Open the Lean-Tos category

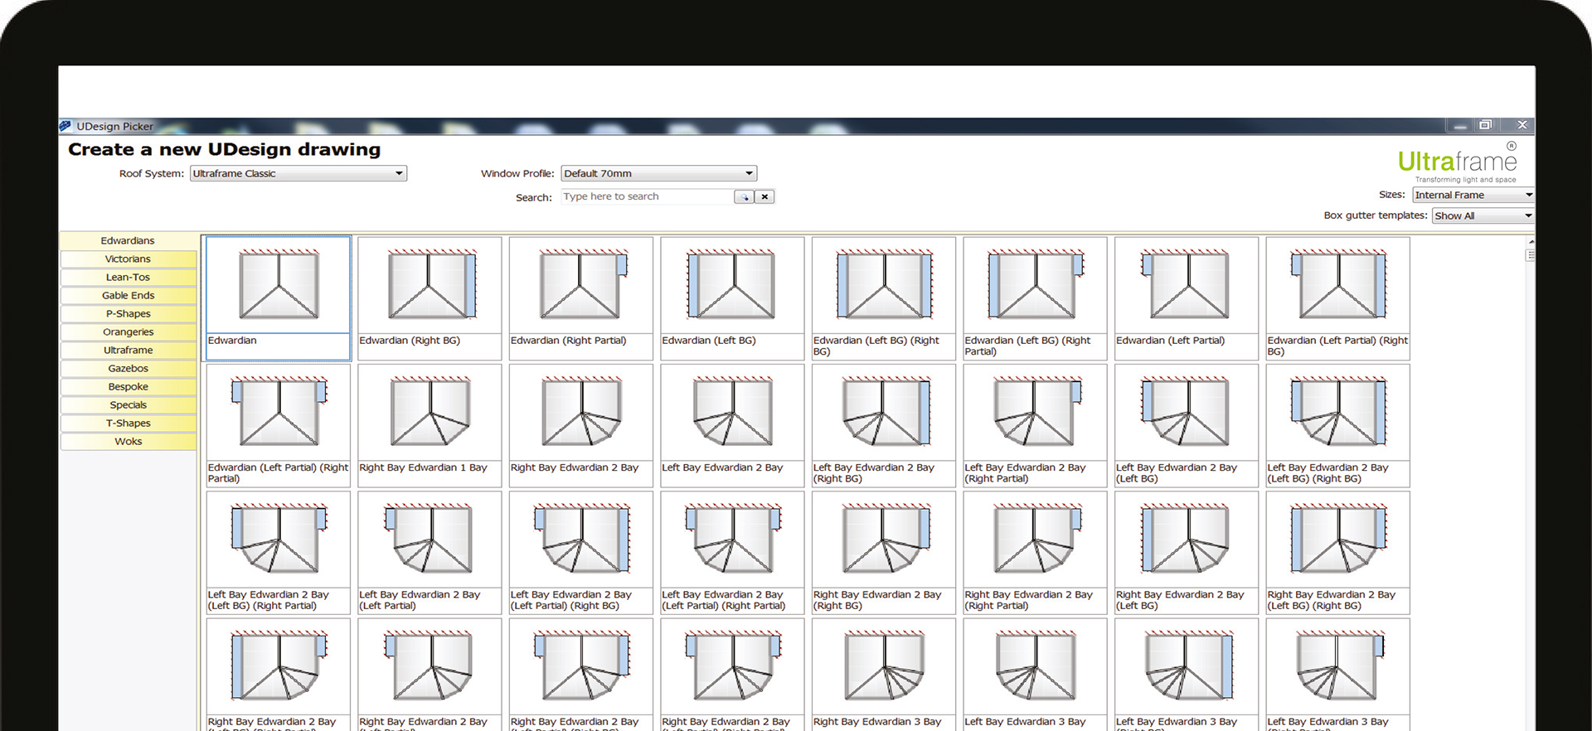point(128,277)
